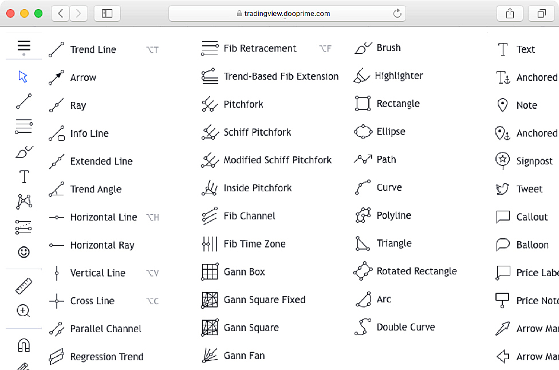Image resolution: width=559 pixels, height=370 pixels.
Task: Select the ruler measure tool
Action: click(x=23, y=286)
